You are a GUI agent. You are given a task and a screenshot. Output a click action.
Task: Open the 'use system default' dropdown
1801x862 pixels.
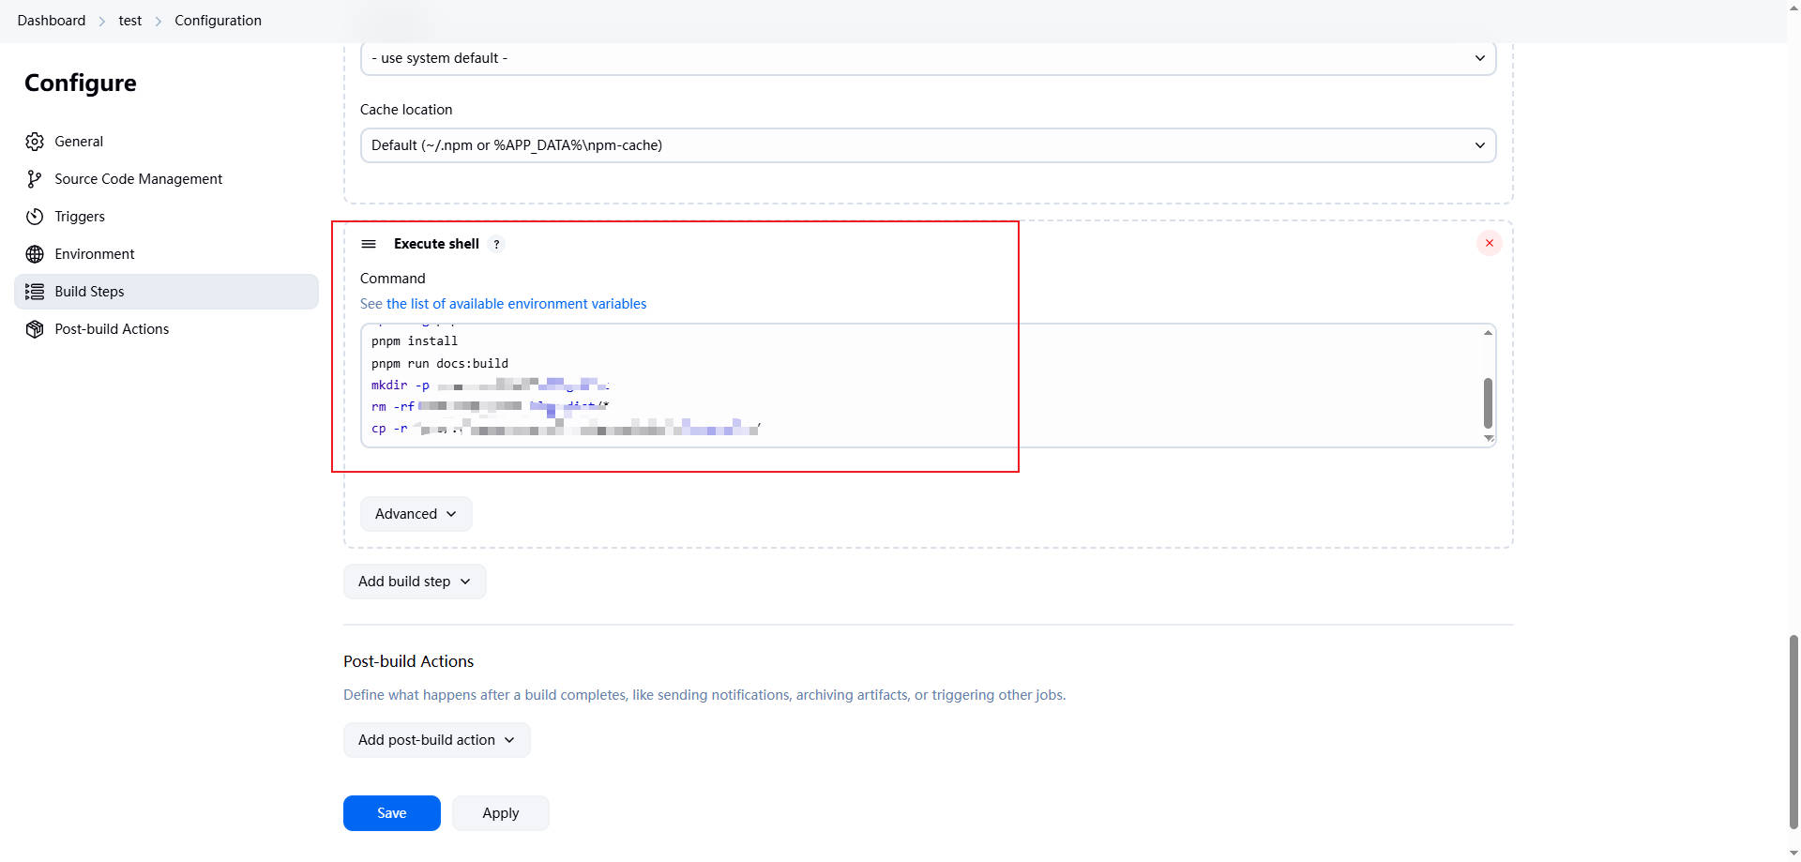tap(927, 58)
